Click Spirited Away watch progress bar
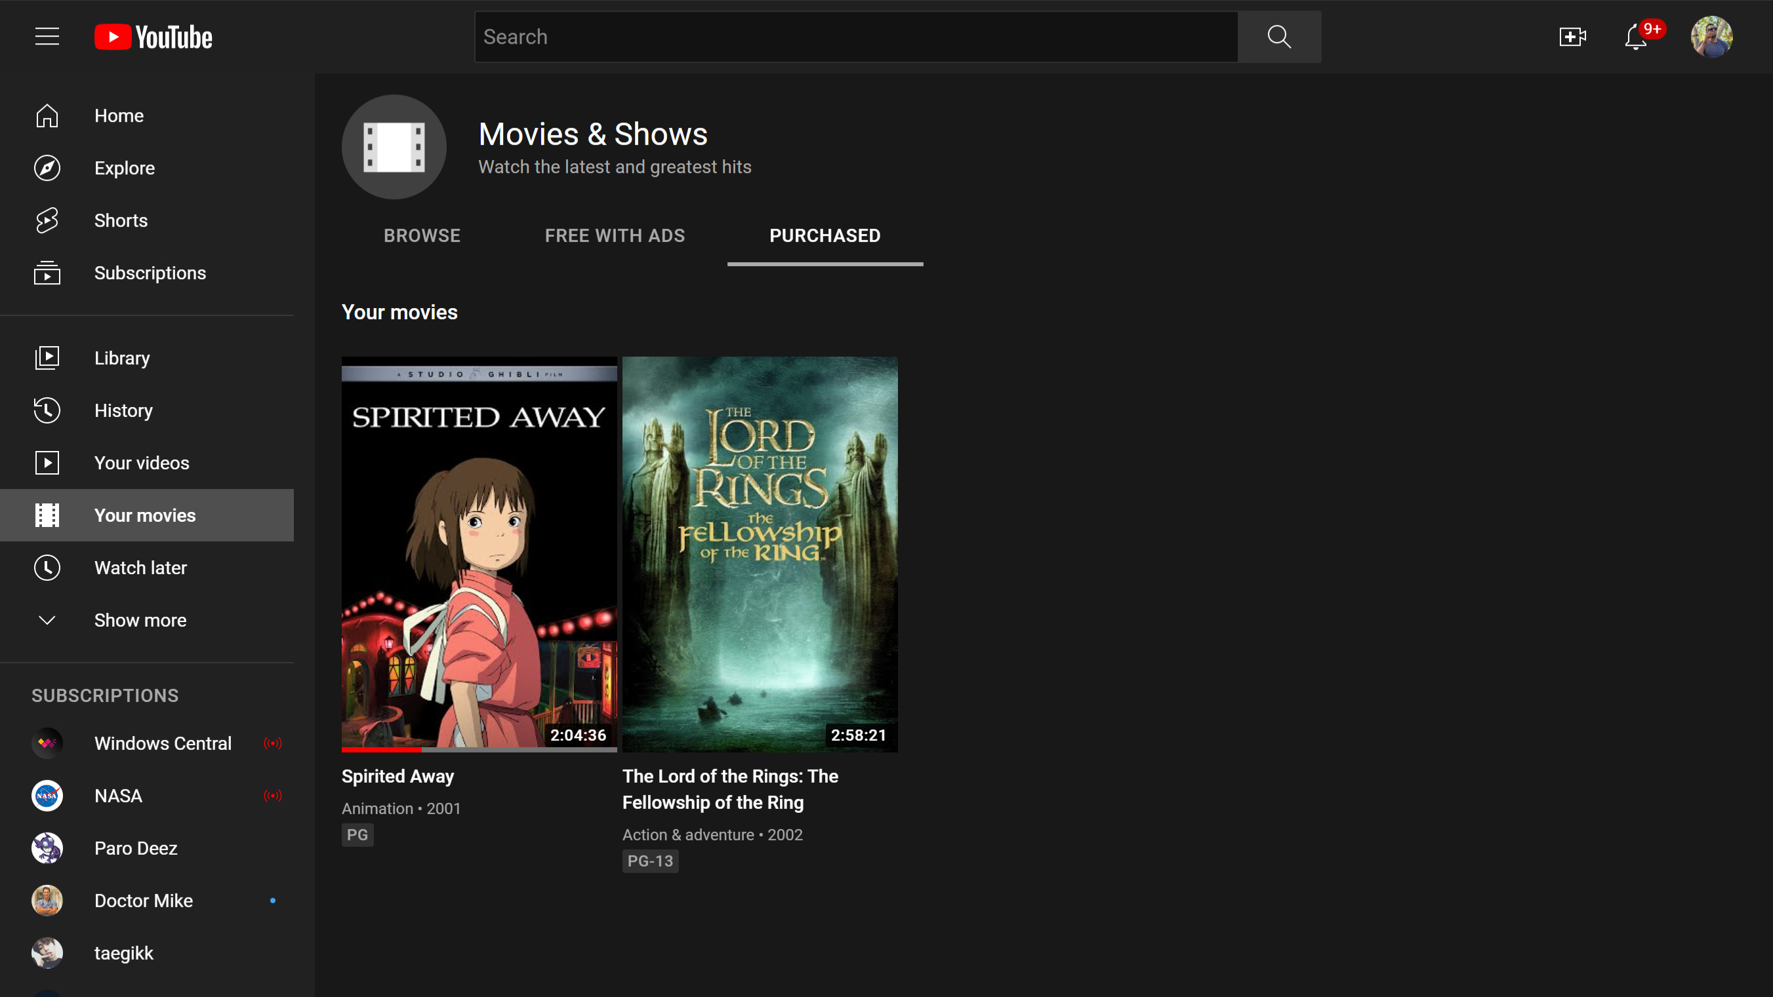1773x997 pixels. 479,749
